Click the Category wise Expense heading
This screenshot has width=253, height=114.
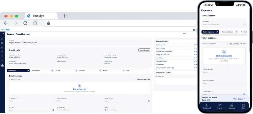click(x=164, y=73)
